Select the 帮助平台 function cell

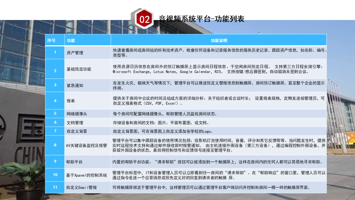pos(75,162)
